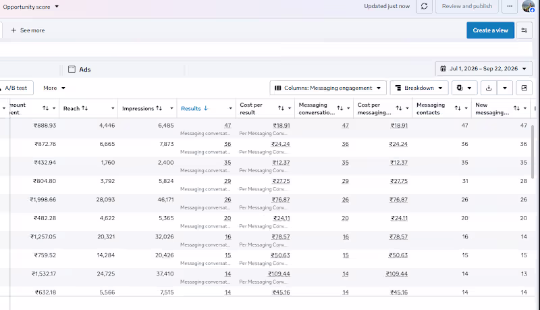Click Review and publish button

[x=467, y=6]
